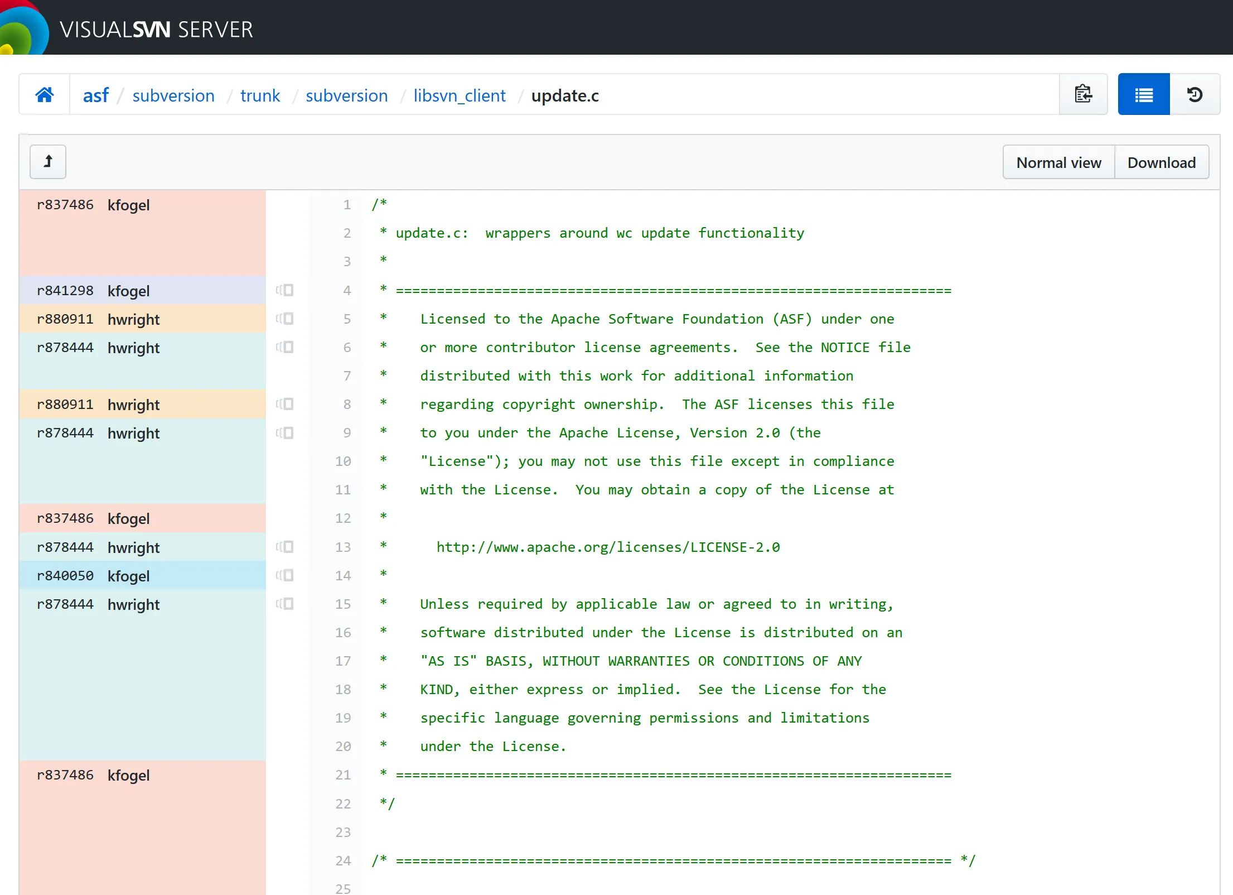Image resolution: width=1233 pixels, height=895 pixels.
Task: Click previous-revision icon on line 13
Action: 285,547
